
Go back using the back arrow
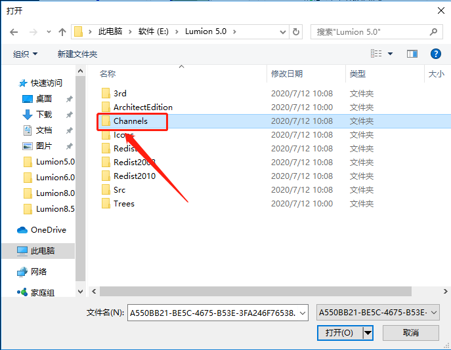tap(14, 32)
